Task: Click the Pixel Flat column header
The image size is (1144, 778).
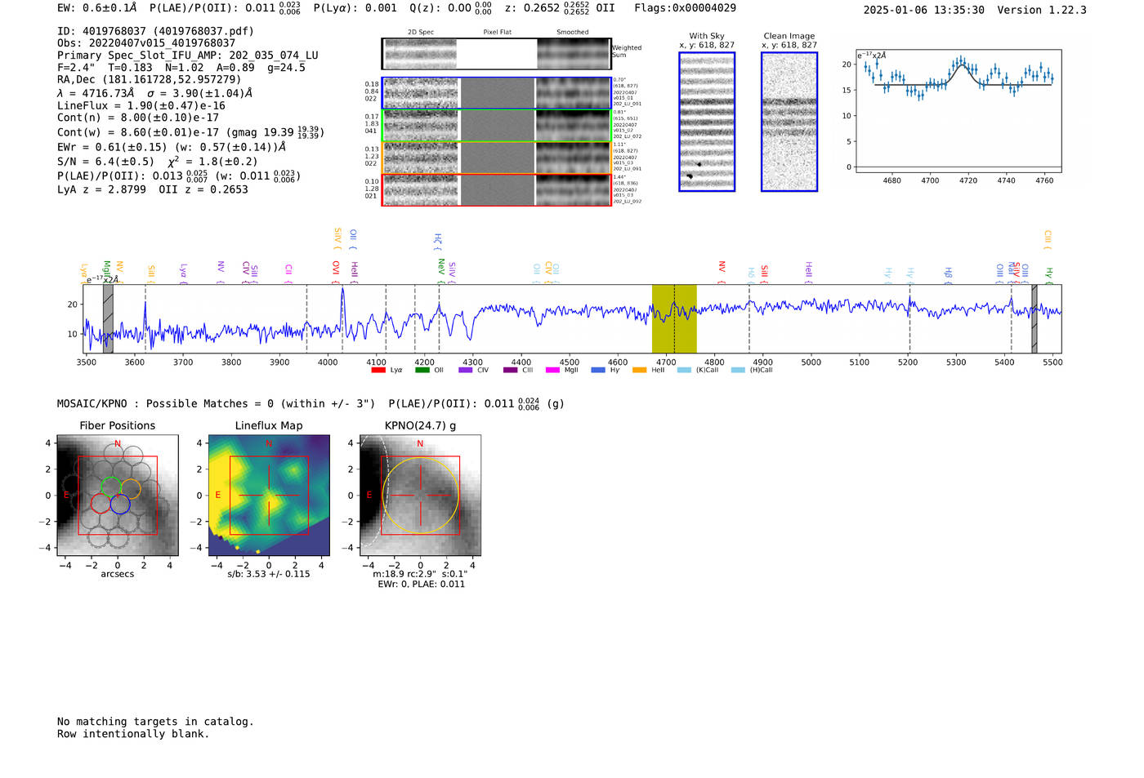Action: click(x=498, y=33)
